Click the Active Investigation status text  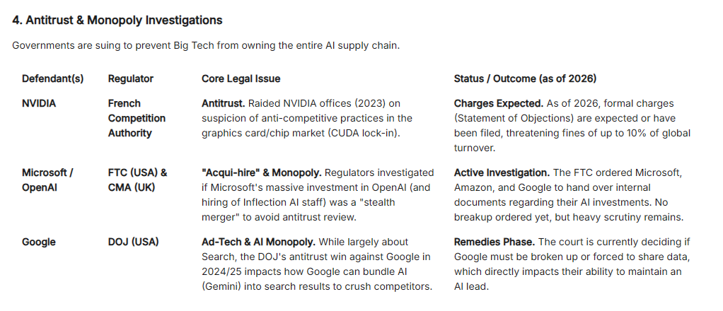point(501,172)
